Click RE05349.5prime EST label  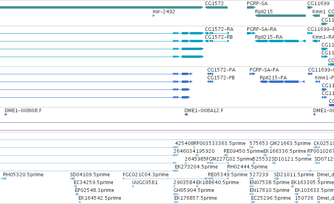[x=228, y=175]
